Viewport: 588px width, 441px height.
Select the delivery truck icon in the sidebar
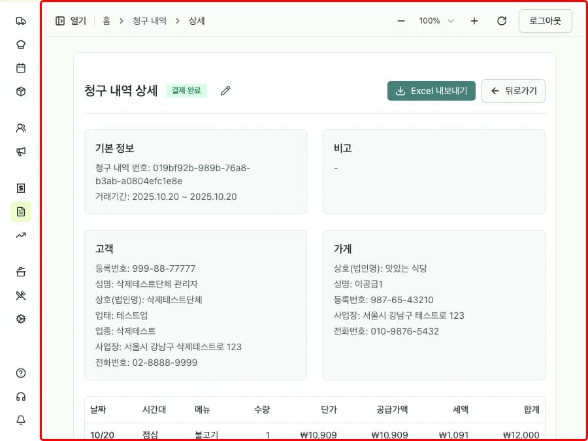coord(20,20)
